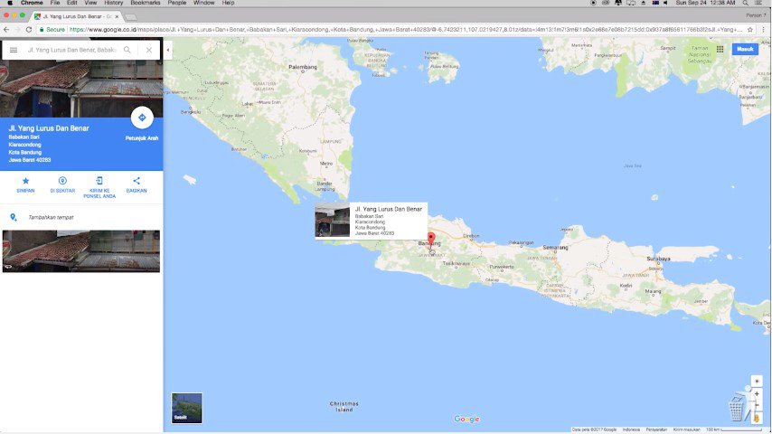772x434 pixels.
Task: Open Chrome three-dot menu
Action: coord(764,30)
